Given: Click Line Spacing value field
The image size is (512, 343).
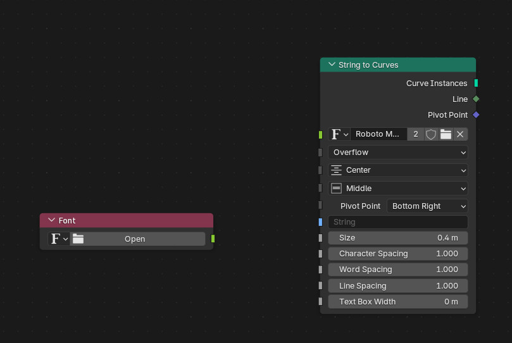Looking at the screenshot, I should pos(397,286).
